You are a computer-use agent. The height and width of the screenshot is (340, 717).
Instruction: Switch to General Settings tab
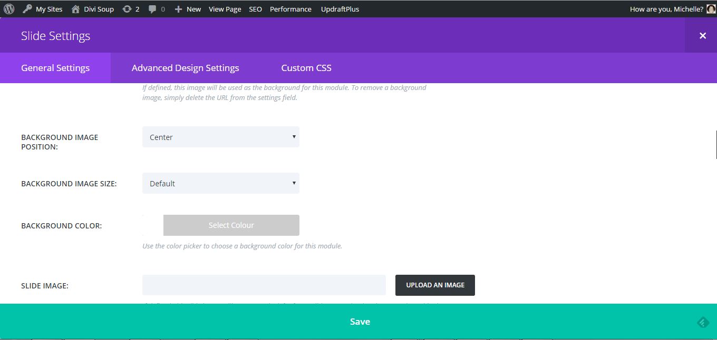[x=55, y=68]
